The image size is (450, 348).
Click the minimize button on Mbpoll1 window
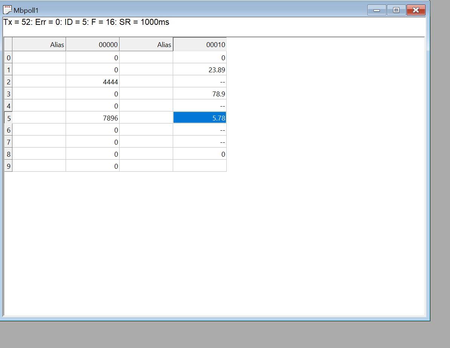376,10
